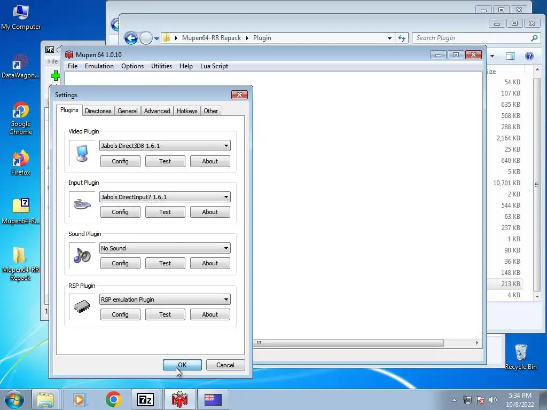The width and height of the screenshot is (547, 410).
Task: Open the volume control in tray
Action: click(493, 400)
